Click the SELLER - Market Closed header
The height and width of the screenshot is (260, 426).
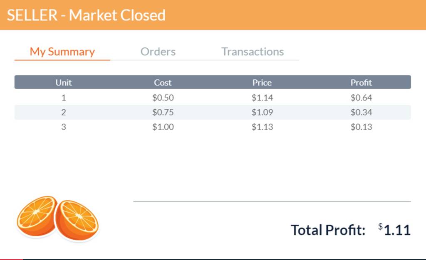point(86,15)
